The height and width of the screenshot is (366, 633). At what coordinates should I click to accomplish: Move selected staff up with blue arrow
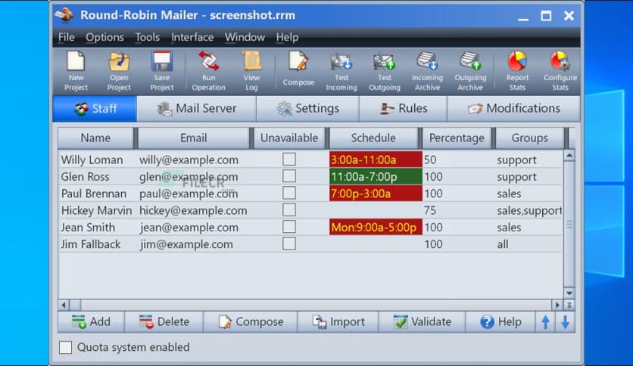click(545, 321)
